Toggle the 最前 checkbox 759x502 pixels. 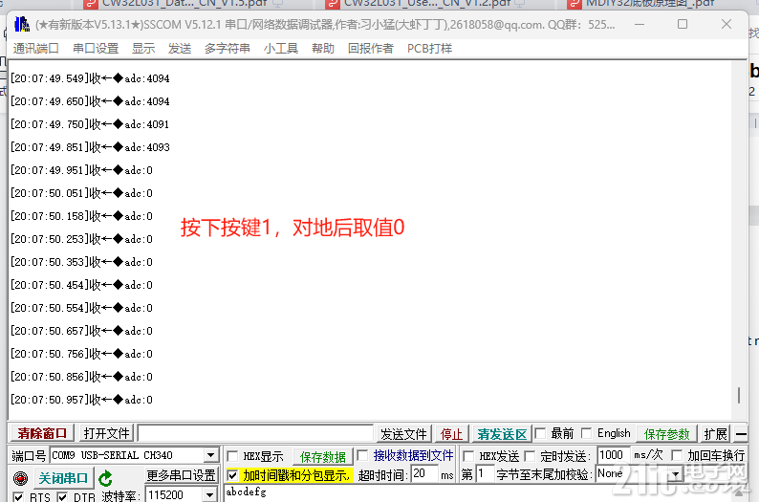[541, 433]
